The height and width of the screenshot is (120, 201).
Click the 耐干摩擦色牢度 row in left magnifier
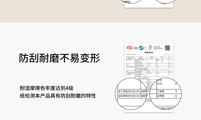pos(129,91)
